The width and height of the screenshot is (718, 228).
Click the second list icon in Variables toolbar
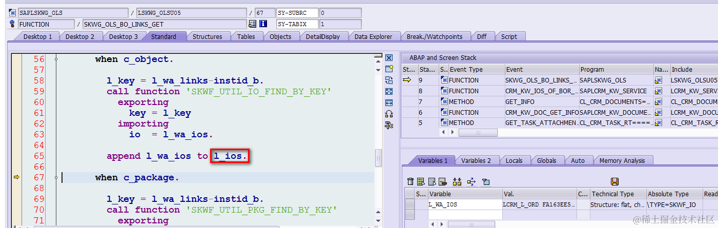(432, 181)
